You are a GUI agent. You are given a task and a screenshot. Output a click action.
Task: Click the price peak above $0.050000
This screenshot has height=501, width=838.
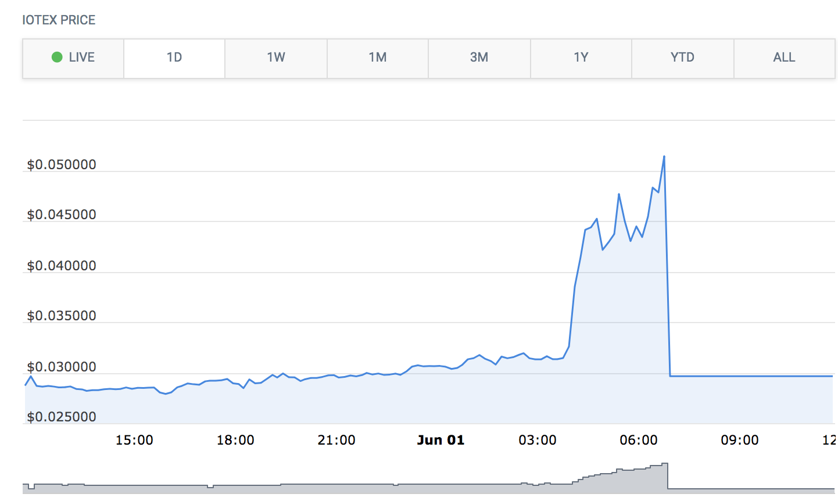tap(664, 157)
